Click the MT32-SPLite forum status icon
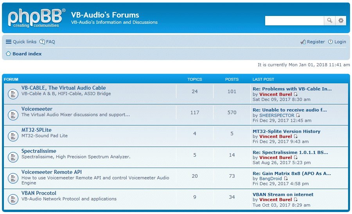 click(13, 136)
